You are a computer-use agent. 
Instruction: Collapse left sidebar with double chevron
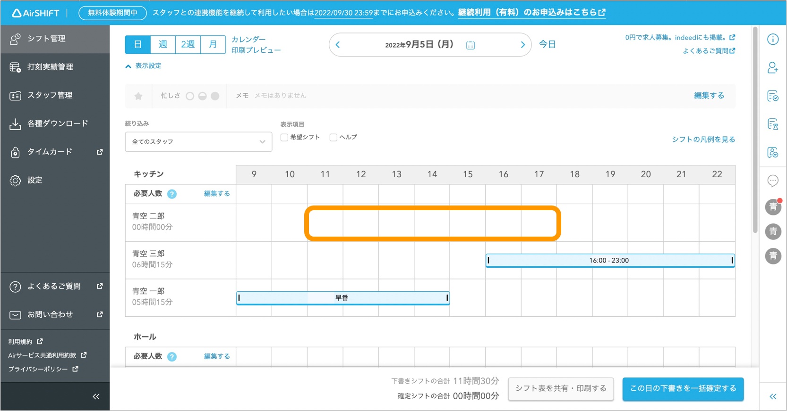pyautogui.click(x=96, y=396)
